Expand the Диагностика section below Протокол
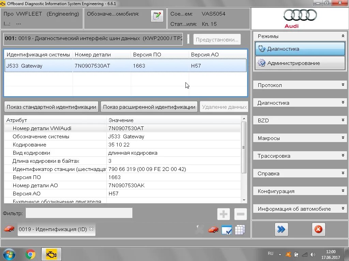This screenshot has width=349, height=261. pos(300,103)
